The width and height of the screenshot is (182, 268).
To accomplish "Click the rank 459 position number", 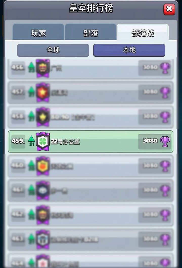I will click(18, 141).
